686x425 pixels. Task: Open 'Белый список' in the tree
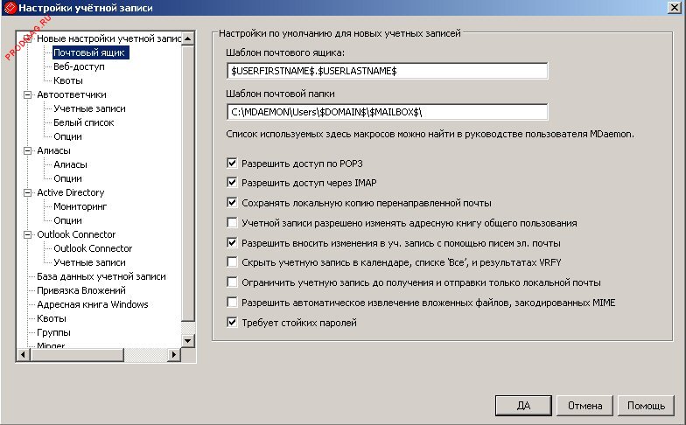(x=83, y=122)
